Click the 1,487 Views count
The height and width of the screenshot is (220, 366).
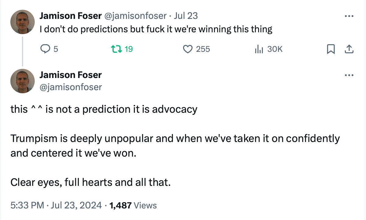(133, 205)
